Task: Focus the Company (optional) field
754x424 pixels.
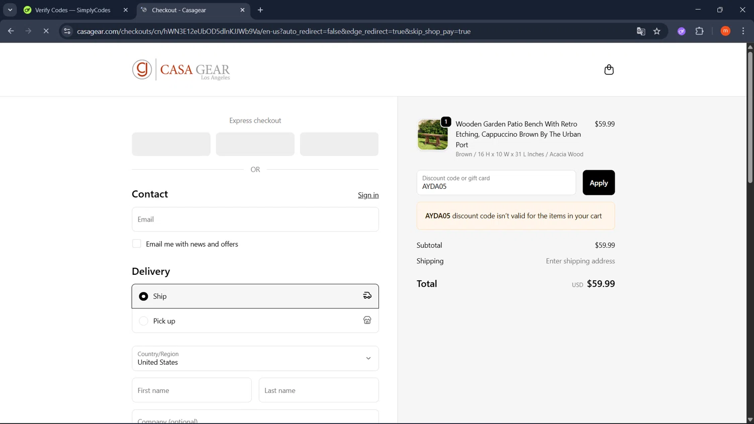Action: 255,417
